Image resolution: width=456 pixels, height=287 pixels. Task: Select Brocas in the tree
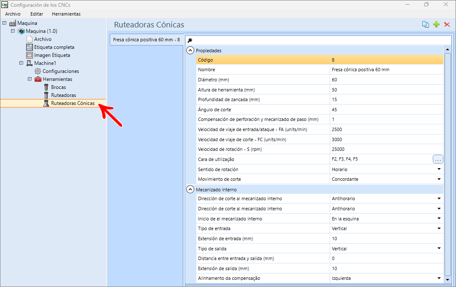pyautogui.click(x=58, y=87)
